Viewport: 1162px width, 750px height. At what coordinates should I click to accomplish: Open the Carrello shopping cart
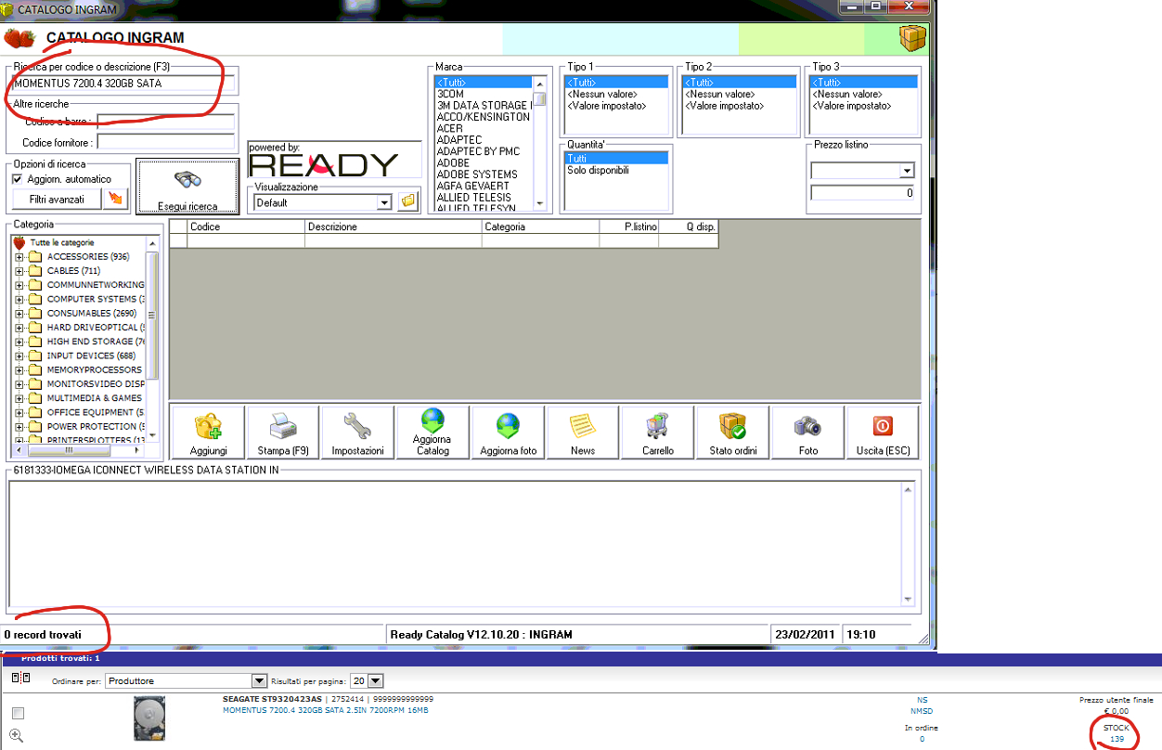[658, 433]
